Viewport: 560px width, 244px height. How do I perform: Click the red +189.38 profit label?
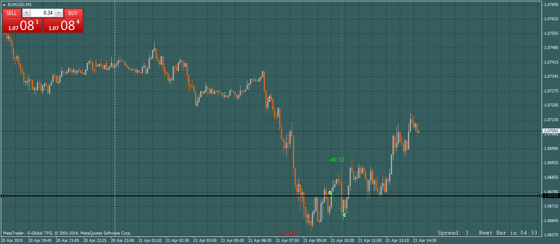(x=289, y=234)
